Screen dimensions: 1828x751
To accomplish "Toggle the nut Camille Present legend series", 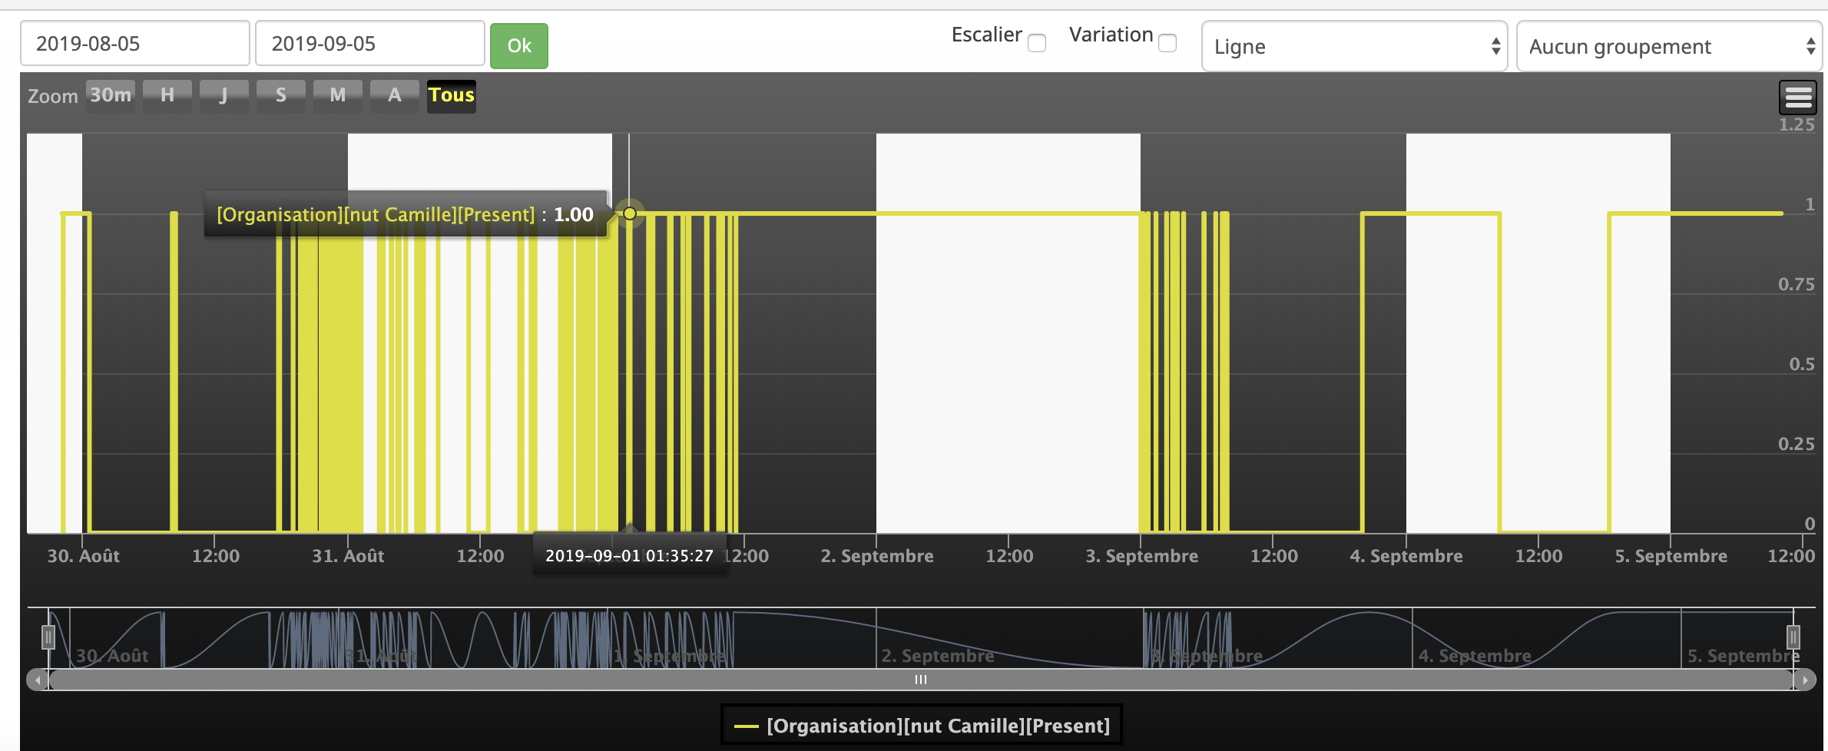I will 922,726.
